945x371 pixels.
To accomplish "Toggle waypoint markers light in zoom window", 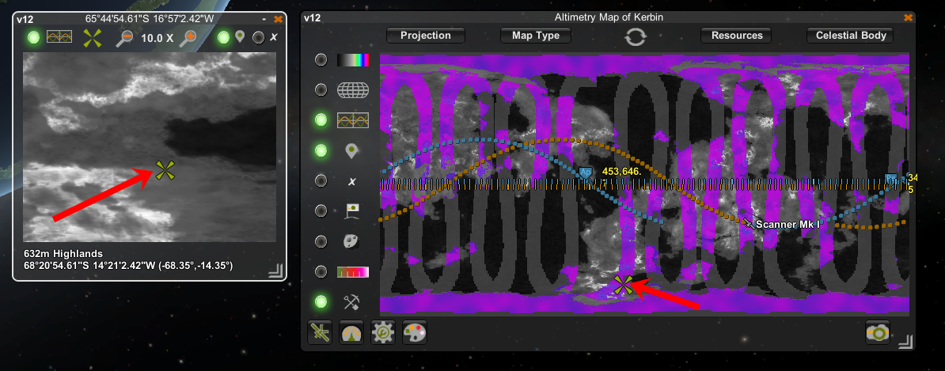I will [x=224, y=37].
